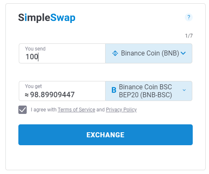209x174 pixels.
Task: Focus the You send amount field
Action: point(62,53)
